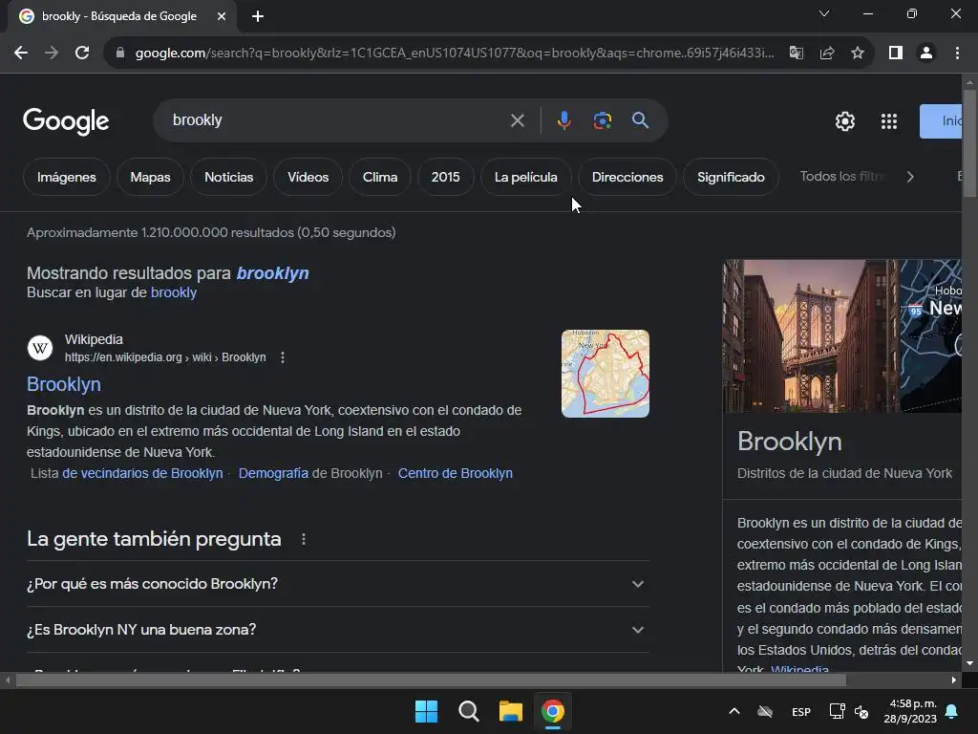Clear the search box text
The height and width of the screenshot is (734, 978).
click(517, 120)
